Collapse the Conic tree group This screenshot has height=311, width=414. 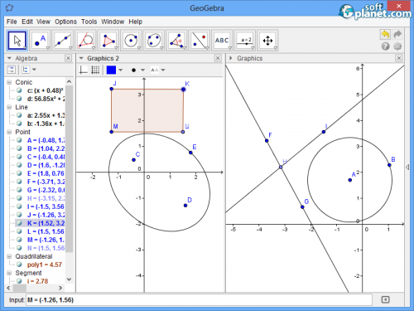point(9,82)
